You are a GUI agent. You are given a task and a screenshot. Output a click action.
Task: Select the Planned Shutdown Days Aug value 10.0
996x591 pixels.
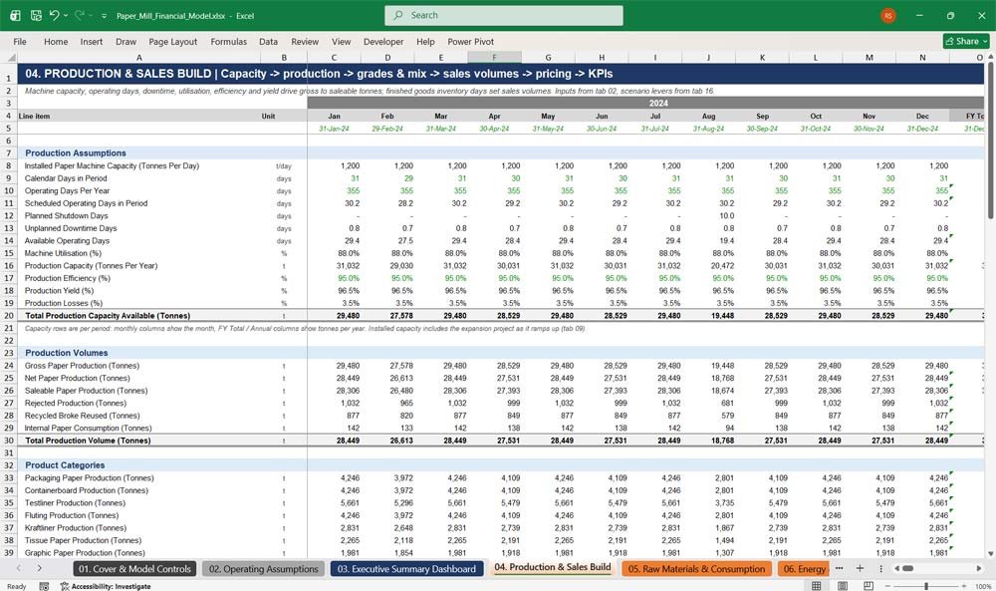point(708,216)
